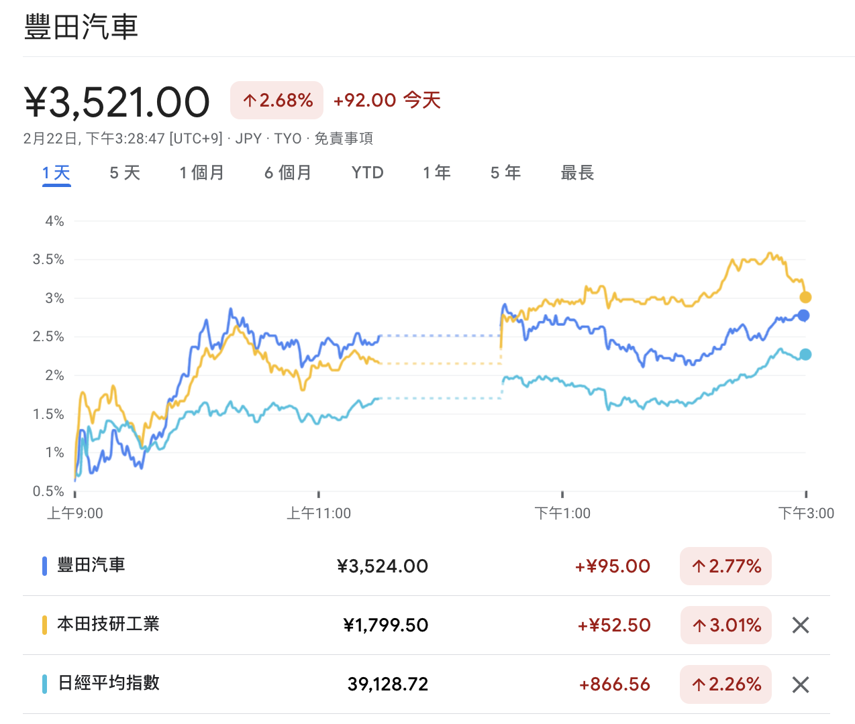Select the 1 天 time range tab
855x724 pixels.
[56, 173]
